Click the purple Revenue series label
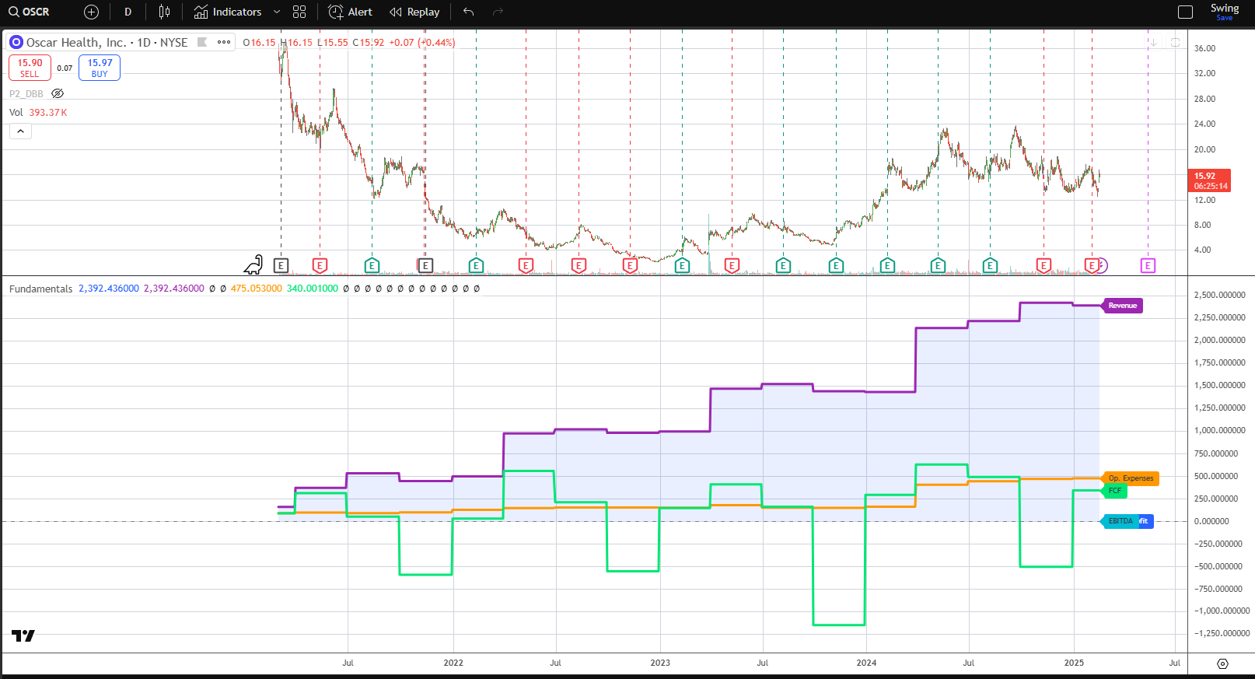 (x=1122, y=306)
